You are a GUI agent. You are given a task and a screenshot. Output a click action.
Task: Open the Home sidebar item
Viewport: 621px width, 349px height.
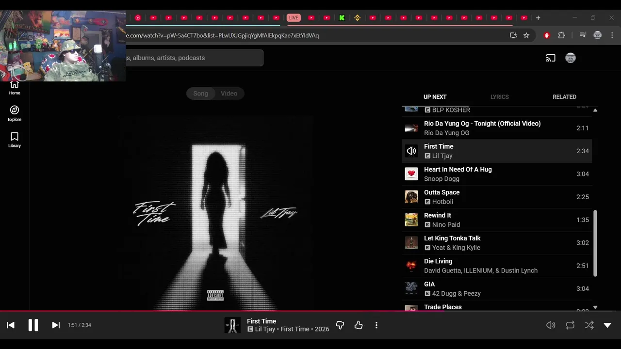pyautogui.click(x=15, y=88)
